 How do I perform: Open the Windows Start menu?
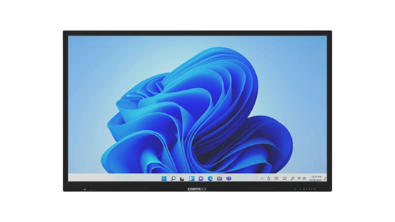tap(164, 179)
